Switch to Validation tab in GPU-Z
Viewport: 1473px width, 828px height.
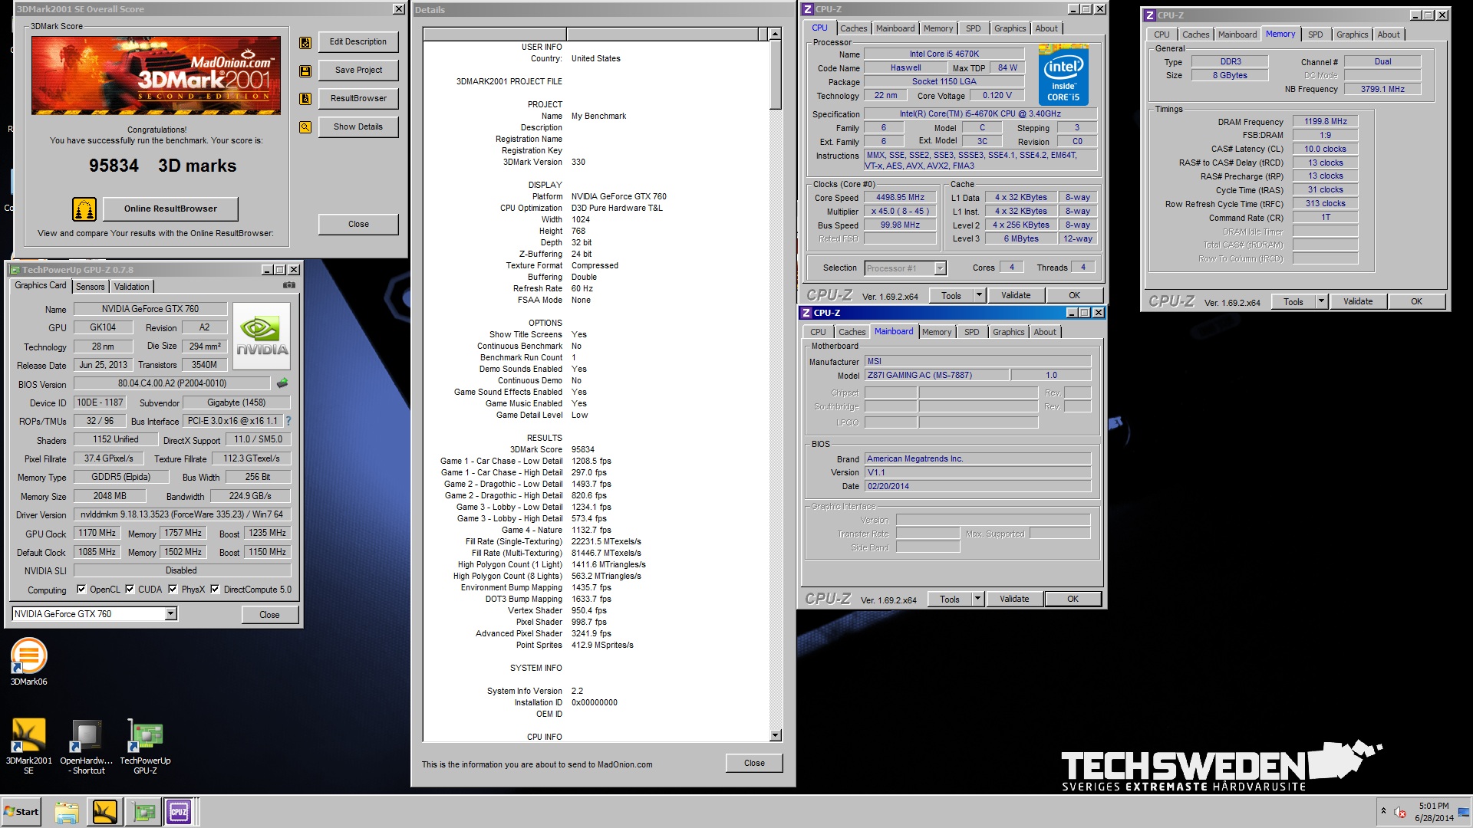pos(131,287)
